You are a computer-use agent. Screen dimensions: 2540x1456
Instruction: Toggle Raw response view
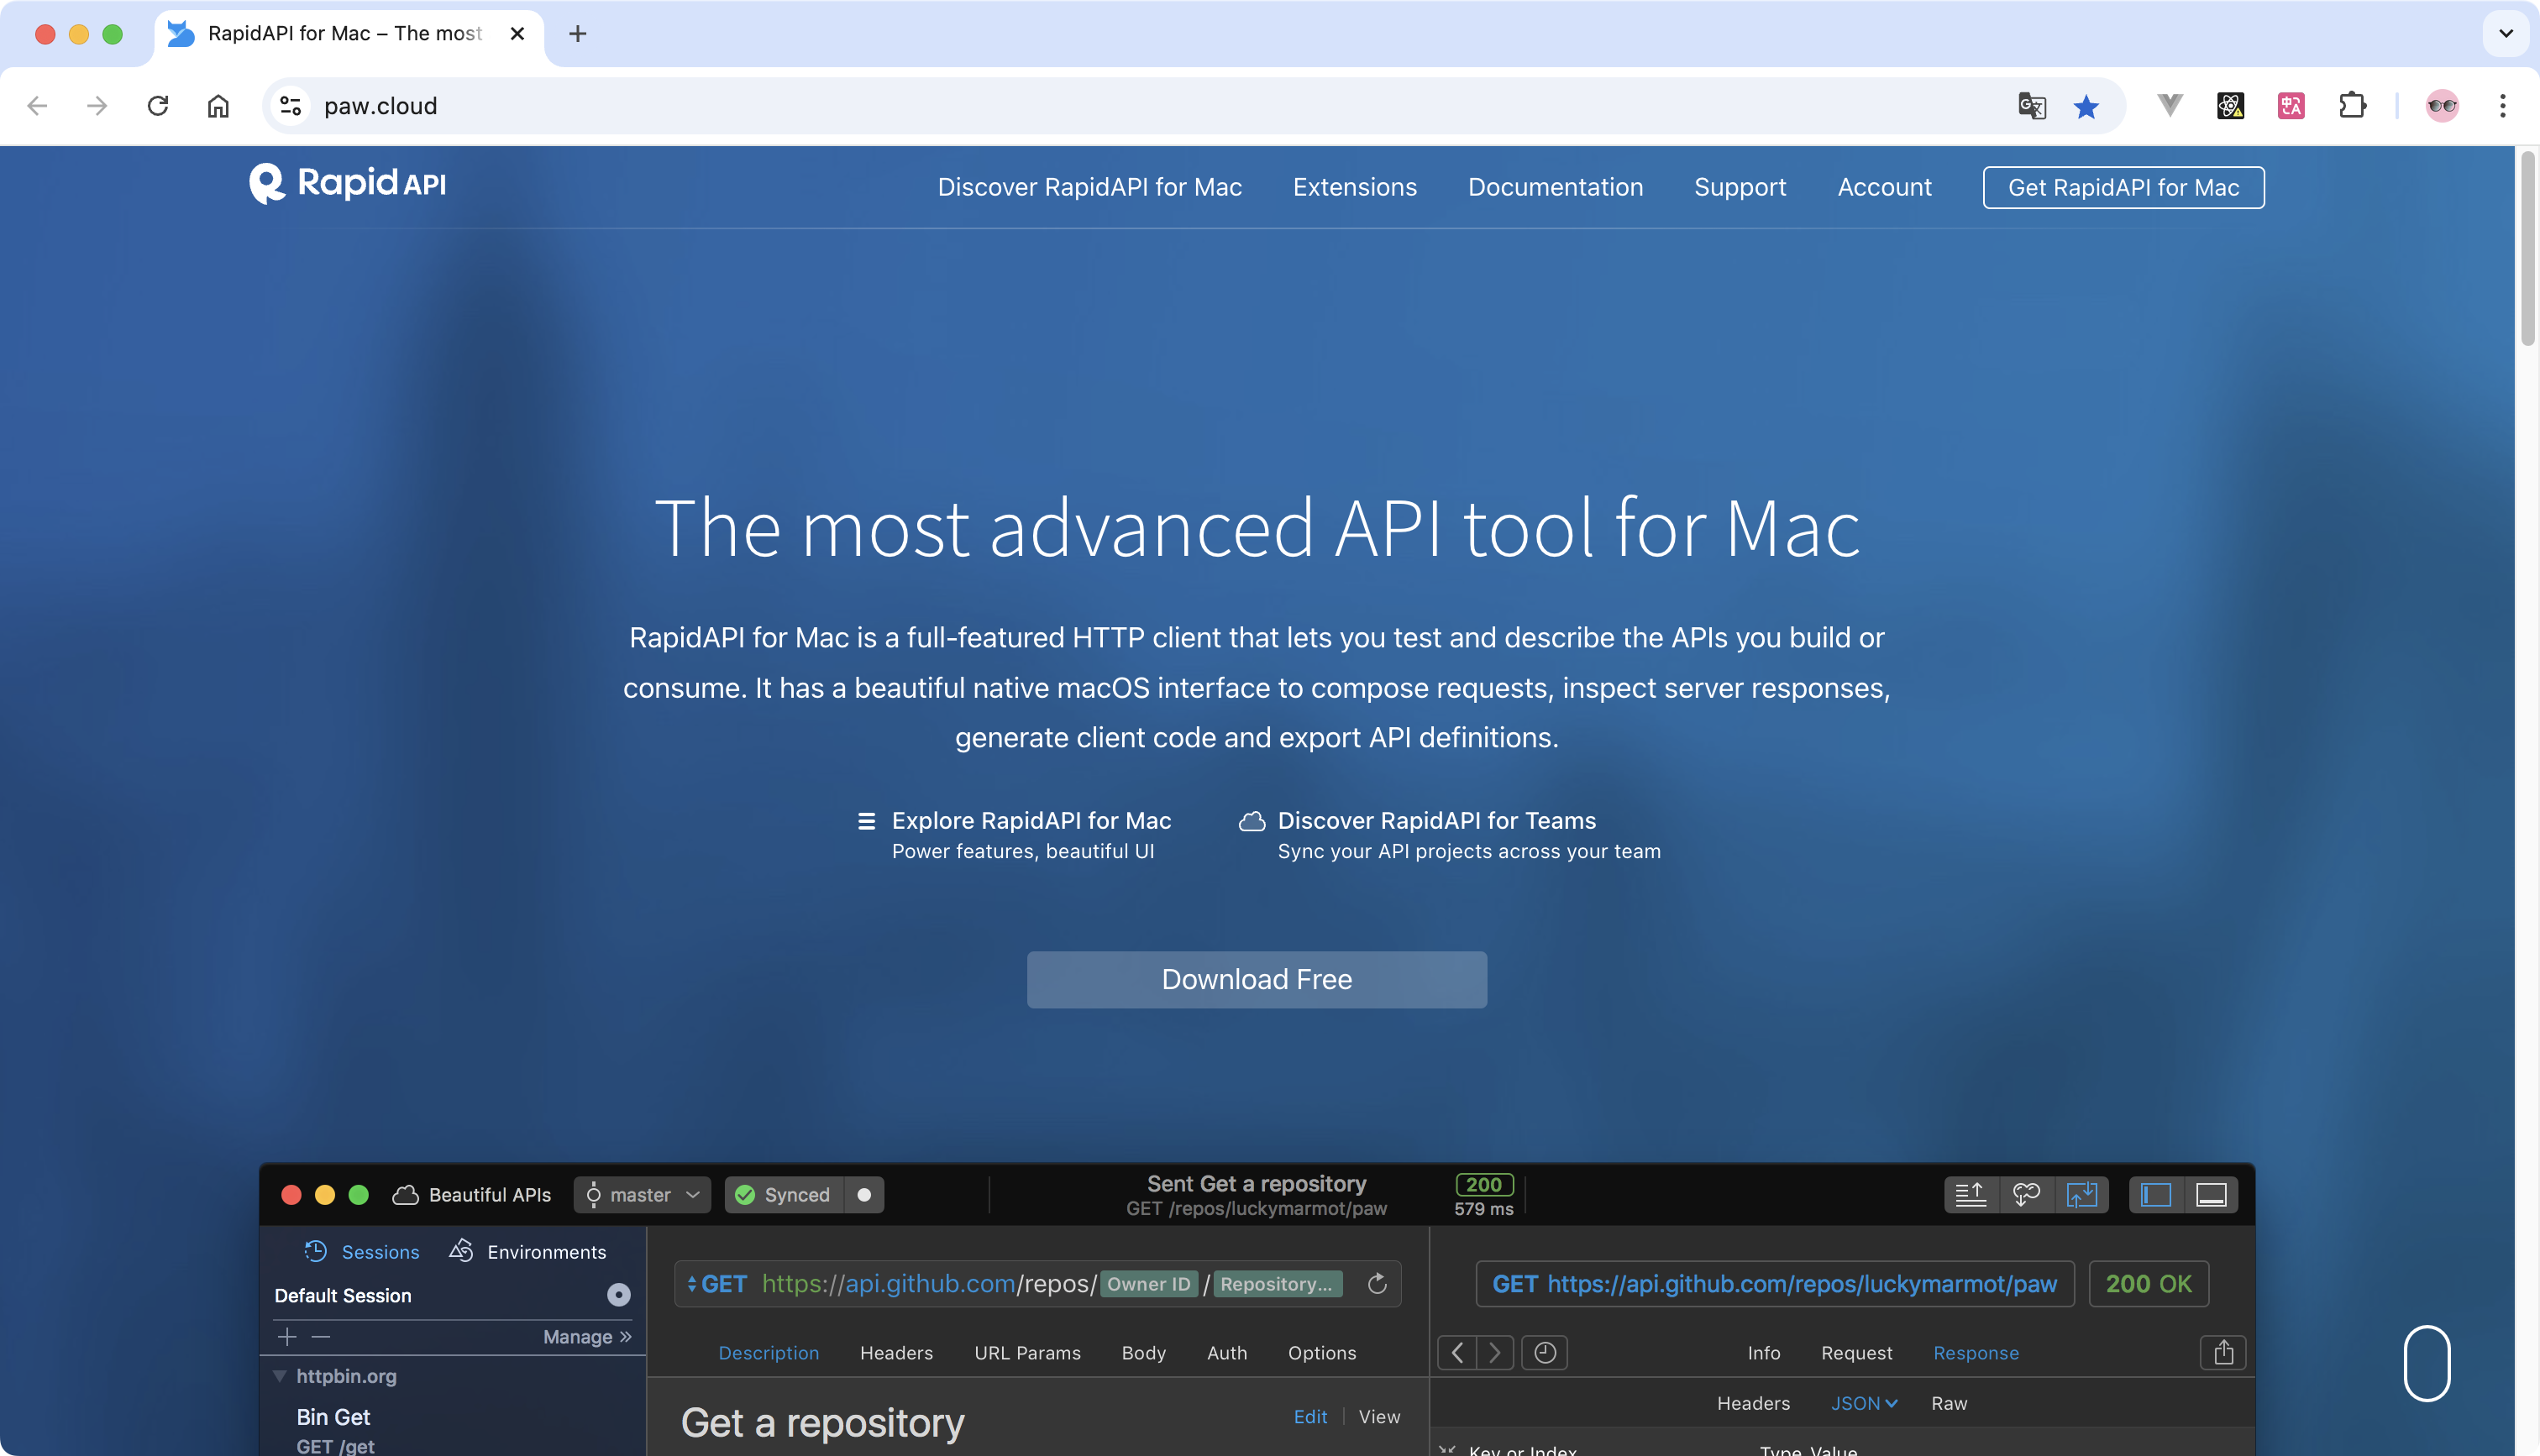pyautogui.click(x=1950, y=1404)
